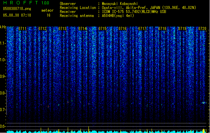This screenshot has width=210, height=133.
Task: Click the 0.8 kHz axis tick label
Action: pyautogui.click(x=3, y=93)
